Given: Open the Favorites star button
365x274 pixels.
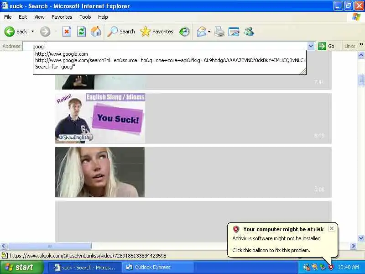Looking at the screenshot, I should click(156, 32).
